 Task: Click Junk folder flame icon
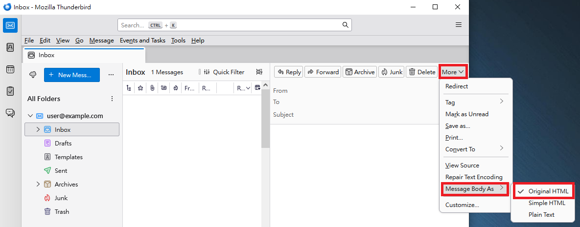pyautogui.click(x=47, y=198)
